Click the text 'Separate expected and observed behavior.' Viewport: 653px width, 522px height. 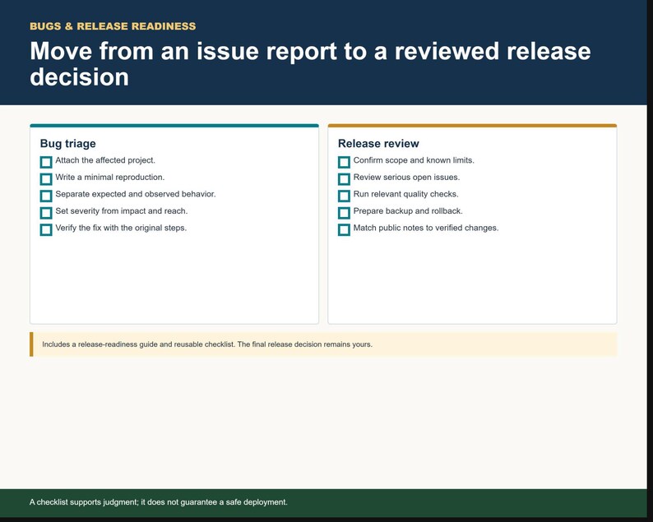[x=136, y=194]
